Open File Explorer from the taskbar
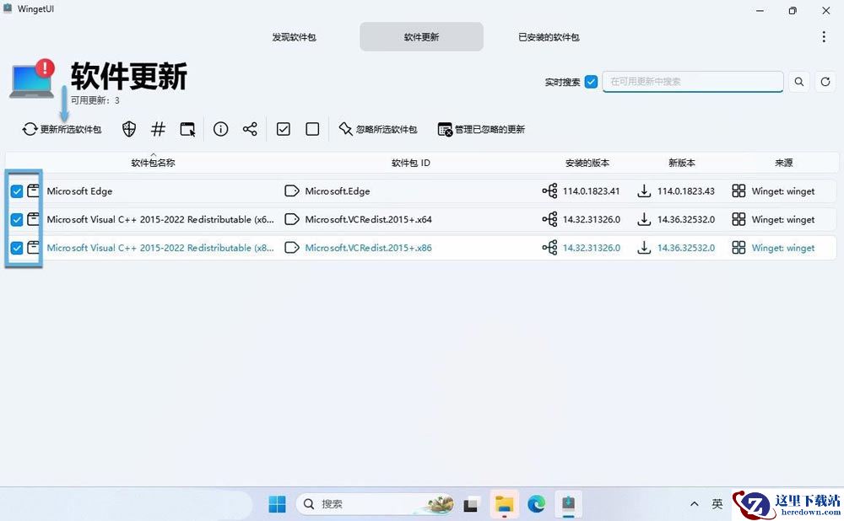 (x=505, y=504)
